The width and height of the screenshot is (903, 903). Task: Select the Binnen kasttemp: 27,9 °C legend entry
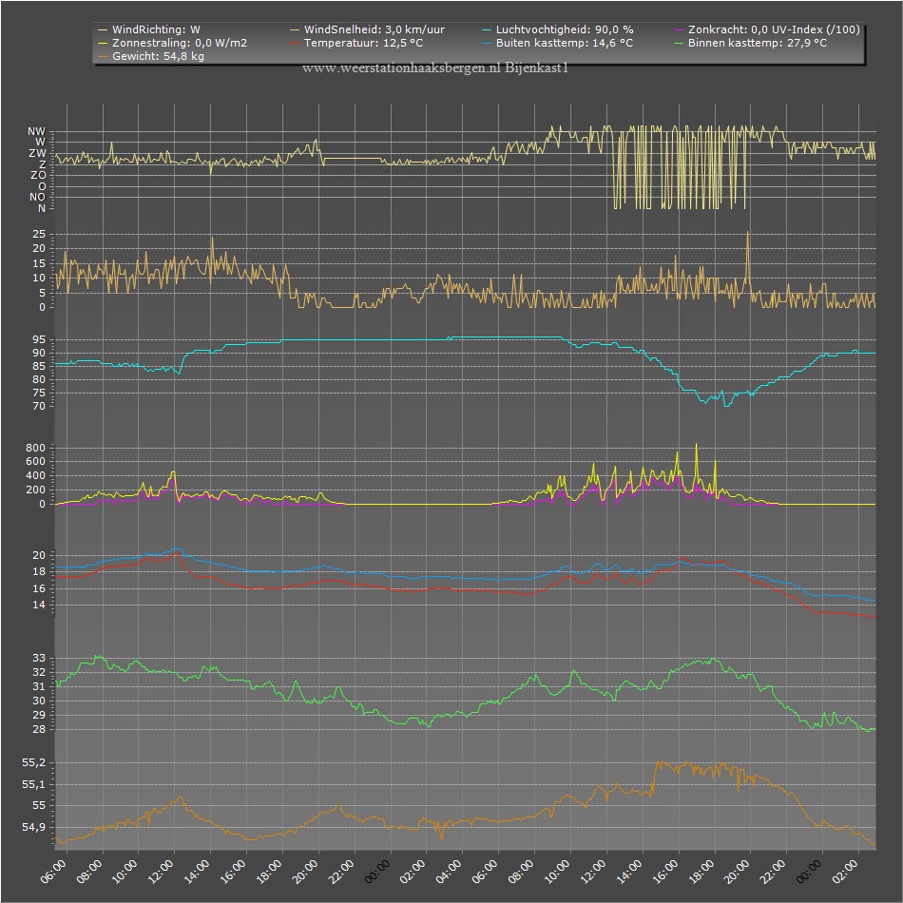click(750, 43)
